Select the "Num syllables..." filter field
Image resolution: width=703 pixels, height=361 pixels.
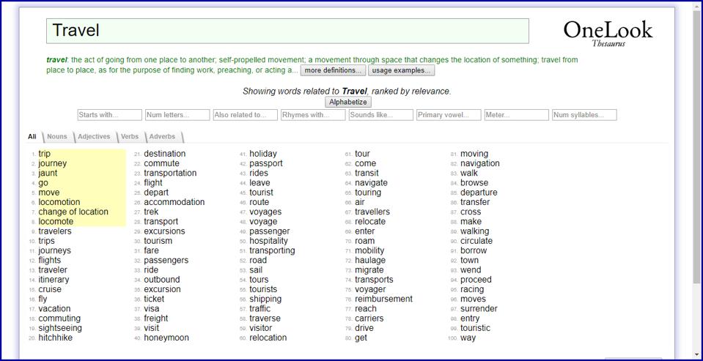click(x=584, y=115)
